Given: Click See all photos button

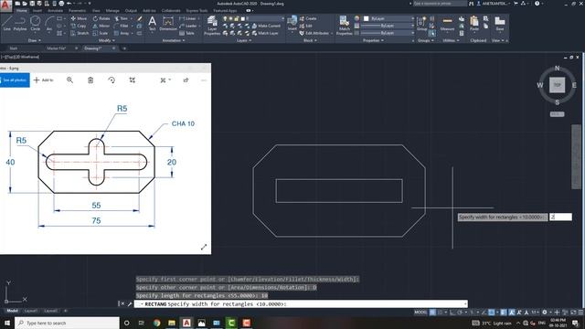Looking at the screenshot, I should pyautogui.click(x=15, y=80).
